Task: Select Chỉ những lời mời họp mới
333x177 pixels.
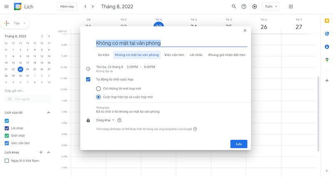Action: (98, 88)
